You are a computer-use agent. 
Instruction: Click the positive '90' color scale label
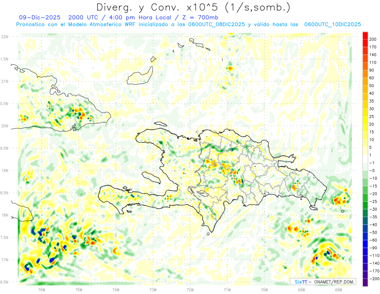[x=372, y=70]
